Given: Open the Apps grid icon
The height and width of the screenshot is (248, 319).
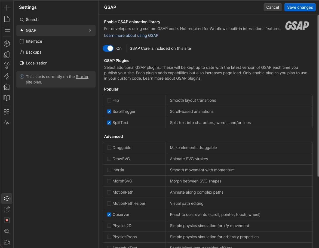Looking at the screenshot, I should click(x=7, y=112).
